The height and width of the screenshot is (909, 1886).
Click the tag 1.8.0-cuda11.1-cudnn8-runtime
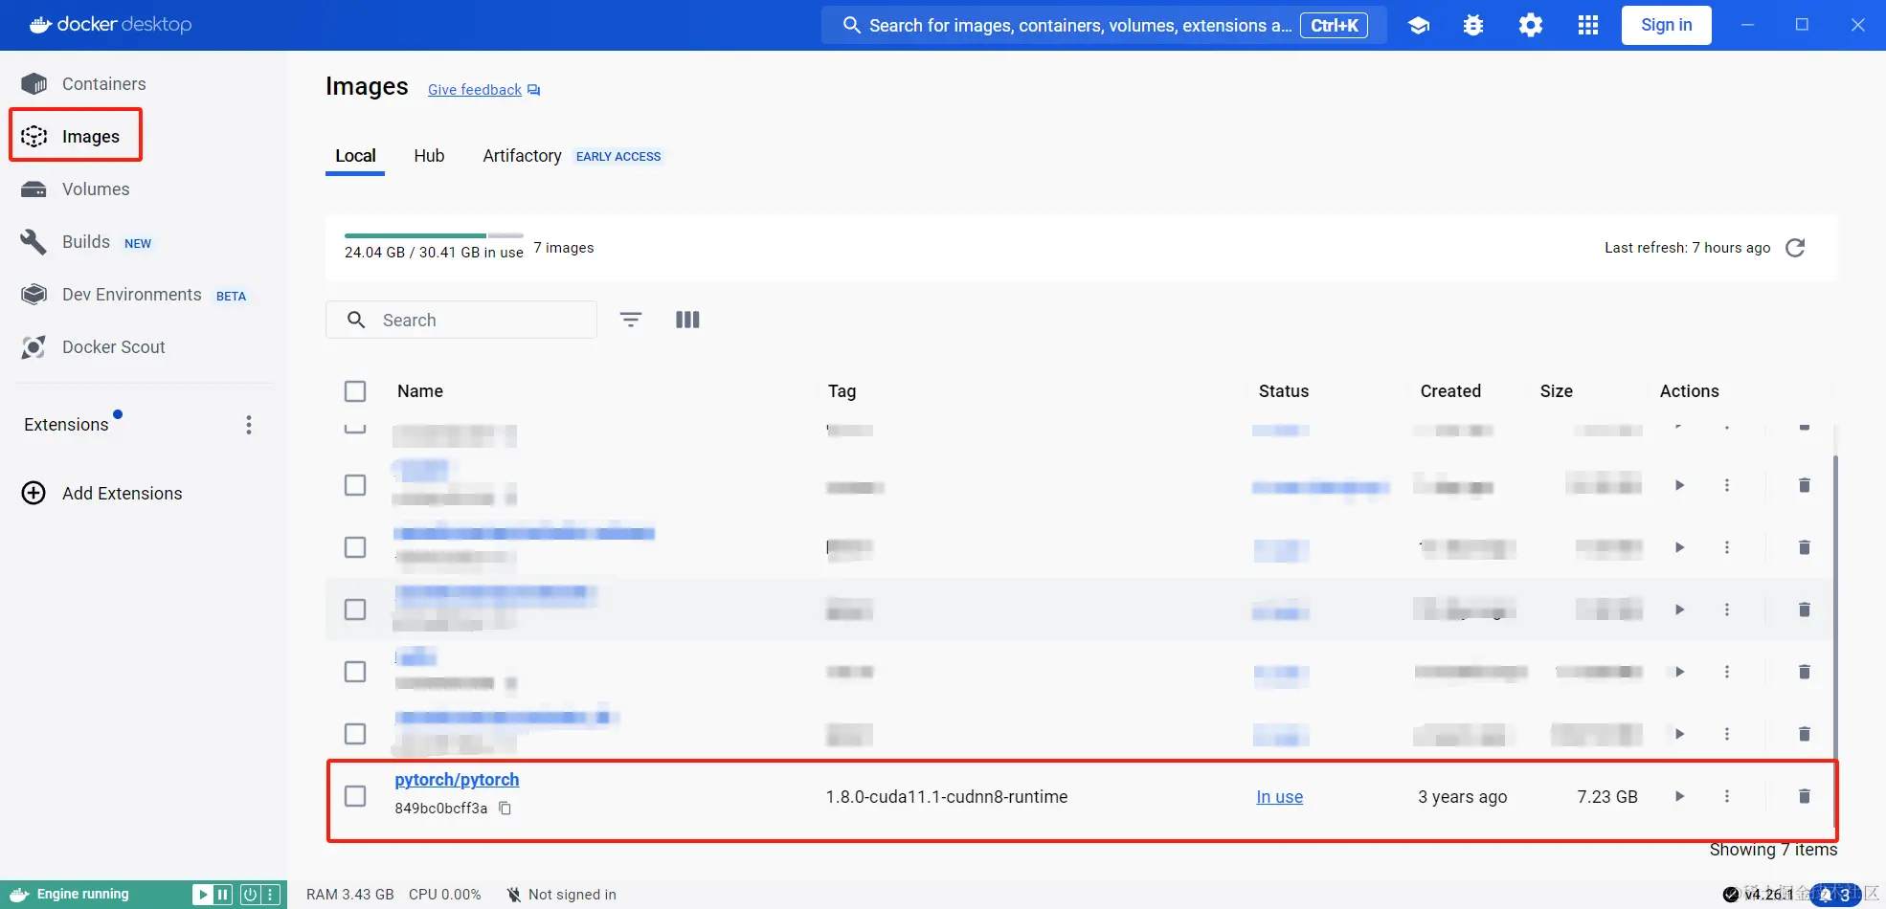[x=947, y=797]
